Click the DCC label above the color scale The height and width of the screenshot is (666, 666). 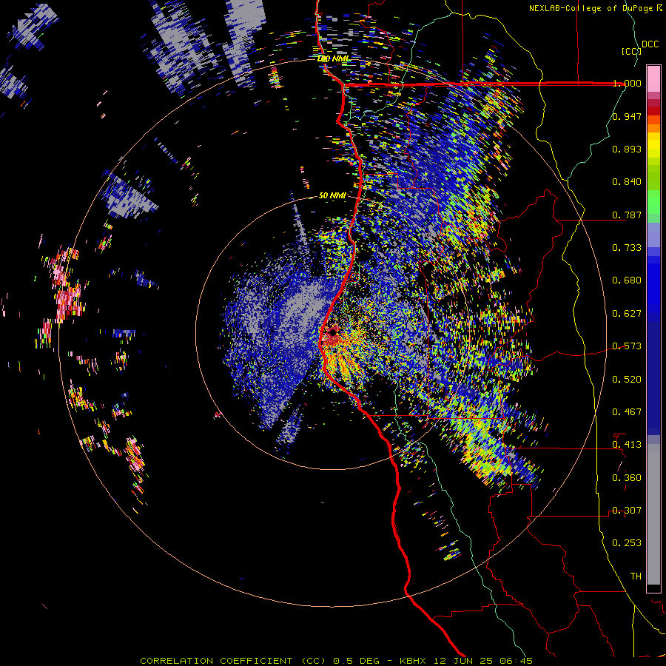pos(650,44)
